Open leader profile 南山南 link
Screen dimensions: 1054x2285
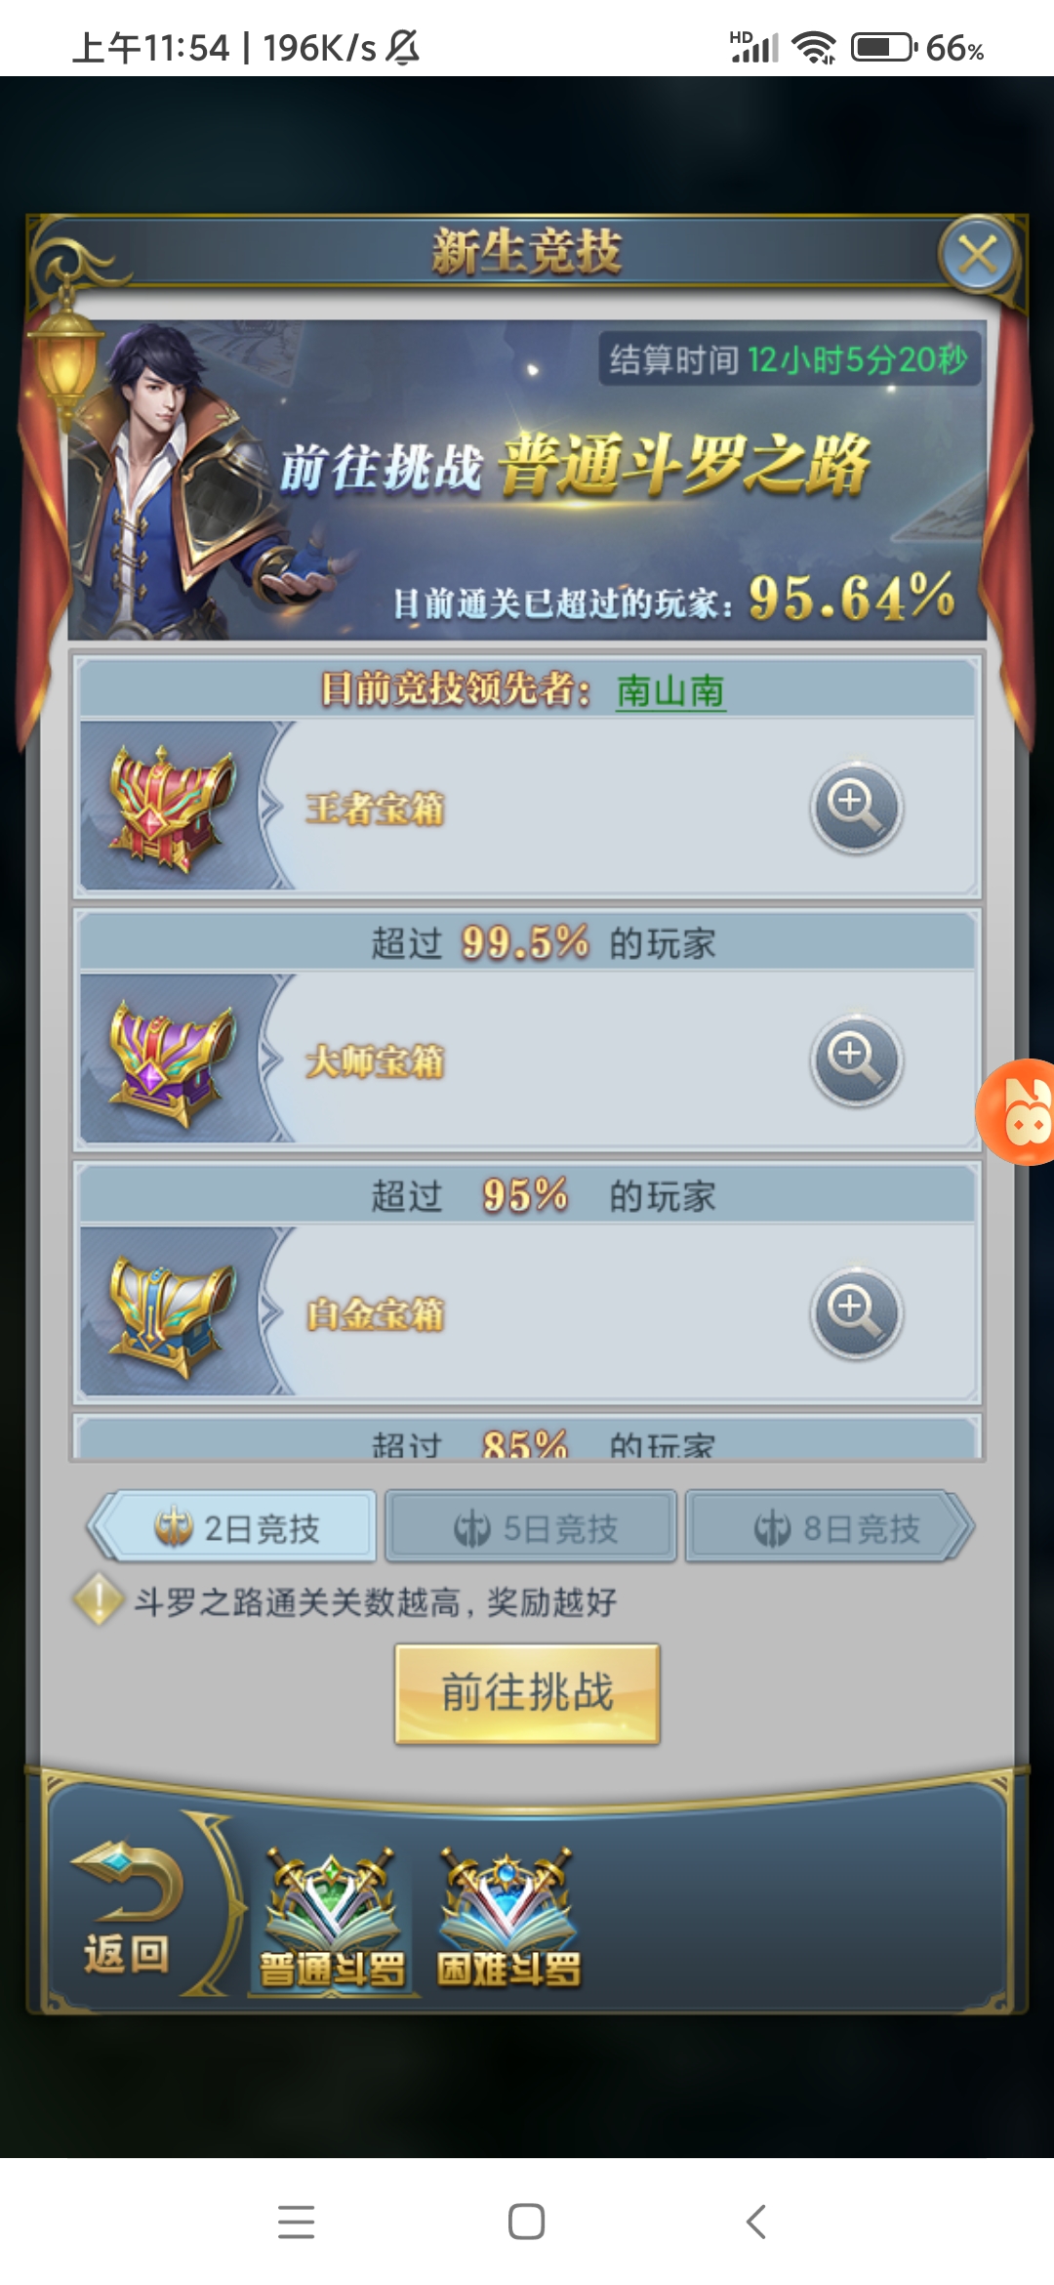tap(670, 690)
